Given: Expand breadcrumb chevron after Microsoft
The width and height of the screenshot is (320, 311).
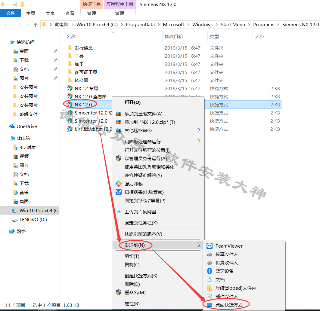Looking at the screenshot, I should [x=188, y=25].
